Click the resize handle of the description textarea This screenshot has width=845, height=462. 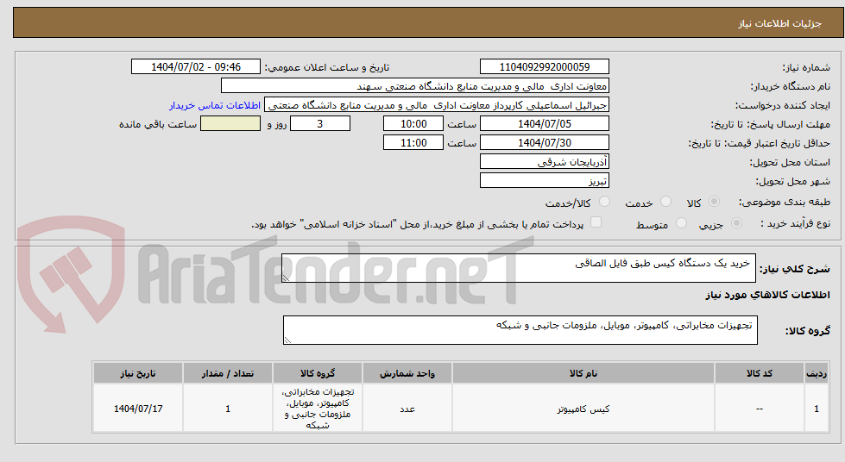coord(286,278)
